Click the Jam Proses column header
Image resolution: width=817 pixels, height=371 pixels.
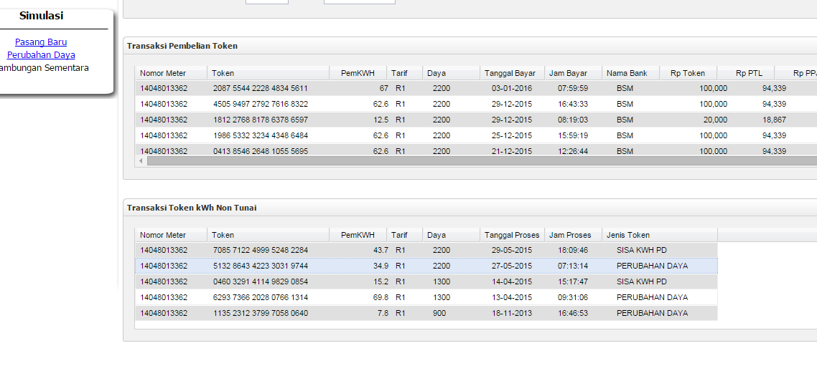click(573, 235)
